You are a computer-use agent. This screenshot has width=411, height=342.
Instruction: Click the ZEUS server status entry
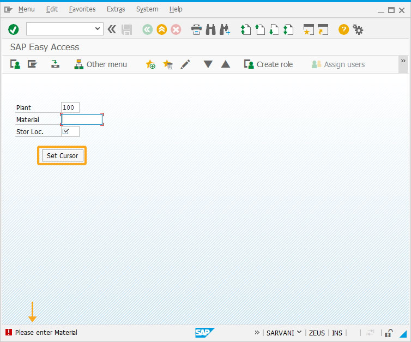tap(317, 333)
